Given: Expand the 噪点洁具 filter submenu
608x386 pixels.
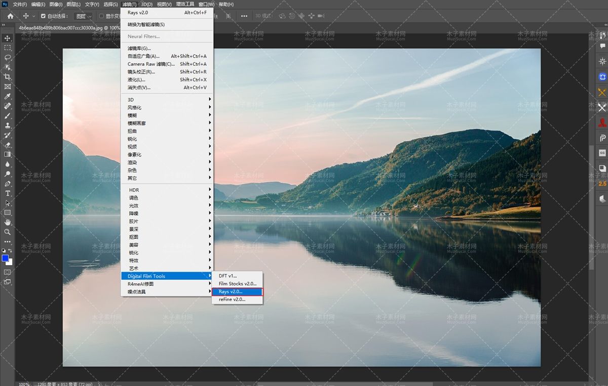Looking at the screenshot, I should point(167,291).
